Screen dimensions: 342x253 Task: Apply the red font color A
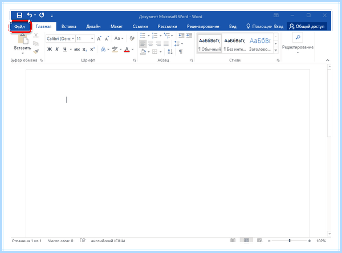point(127,50)
